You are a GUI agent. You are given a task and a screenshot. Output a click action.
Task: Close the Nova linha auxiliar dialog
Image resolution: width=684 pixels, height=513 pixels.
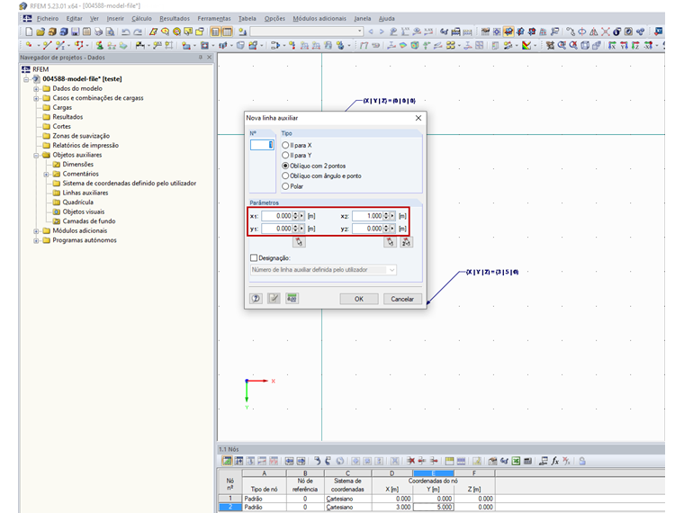(418, 118)
